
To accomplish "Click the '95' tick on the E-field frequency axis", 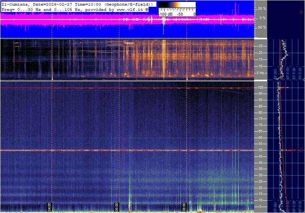I will (x=260, y=94).
